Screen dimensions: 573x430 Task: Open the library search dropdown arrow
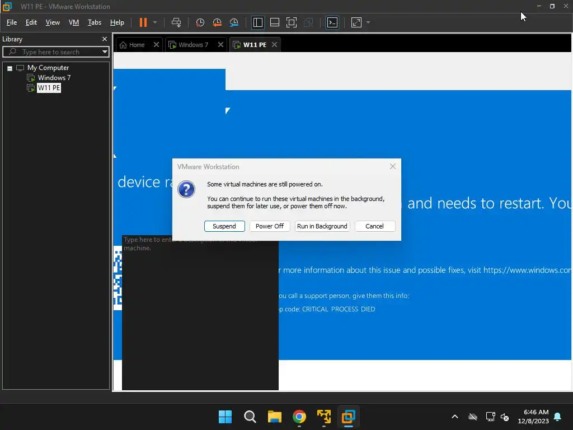pos(105,52)
